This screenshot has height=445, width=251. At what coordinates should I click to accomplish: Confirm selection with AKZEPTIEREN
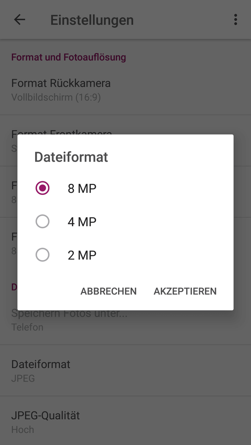tap(185, 291)
